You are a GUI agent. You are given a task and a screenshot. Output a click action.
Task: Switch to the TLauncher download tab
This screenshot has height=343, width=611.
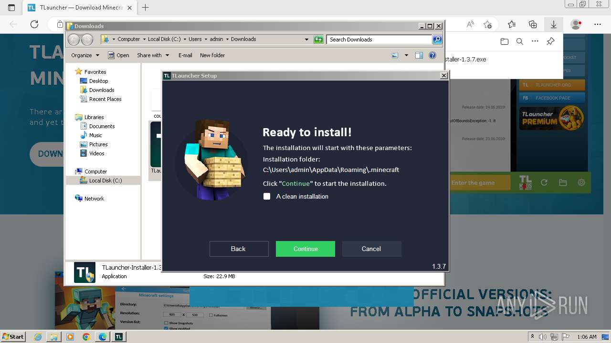tap(80, 8)
